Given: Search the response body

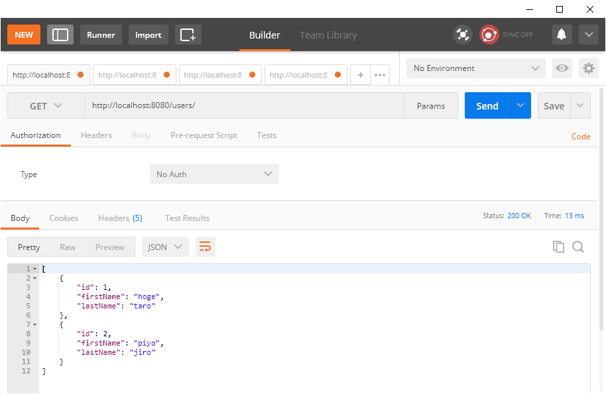Looking at the screenshot, I should [x=578, y=247].
